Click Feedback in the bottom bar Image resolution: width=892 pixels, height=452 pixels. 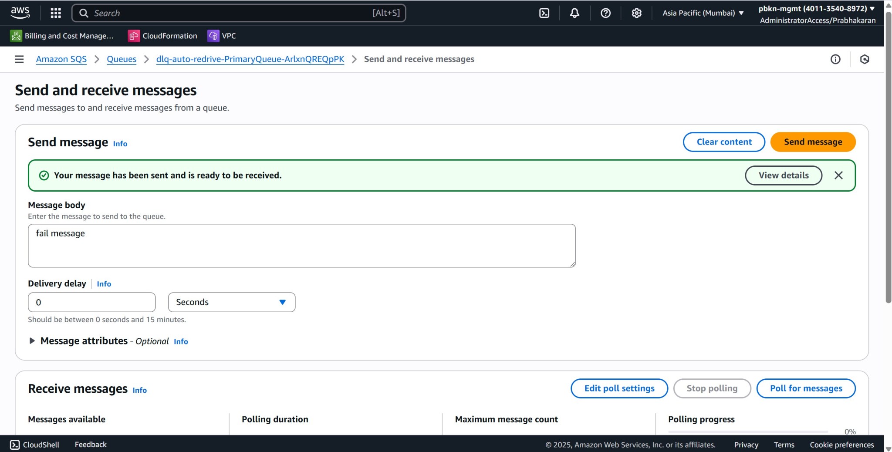point(90,444)
